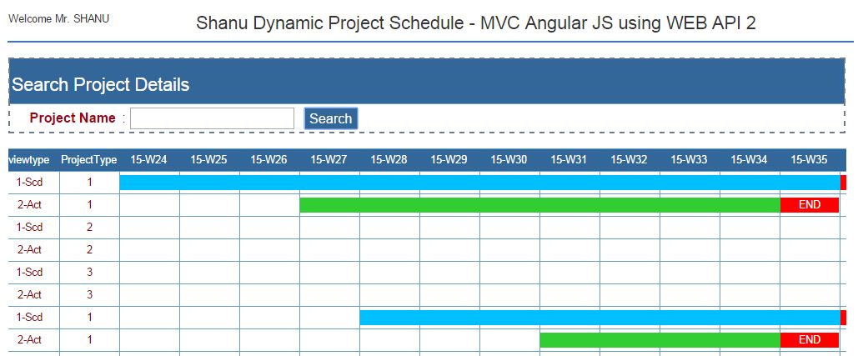This screenshot has width=858, height=356.
Task: Click the 15-W30 column header
Action: point(509,160)
